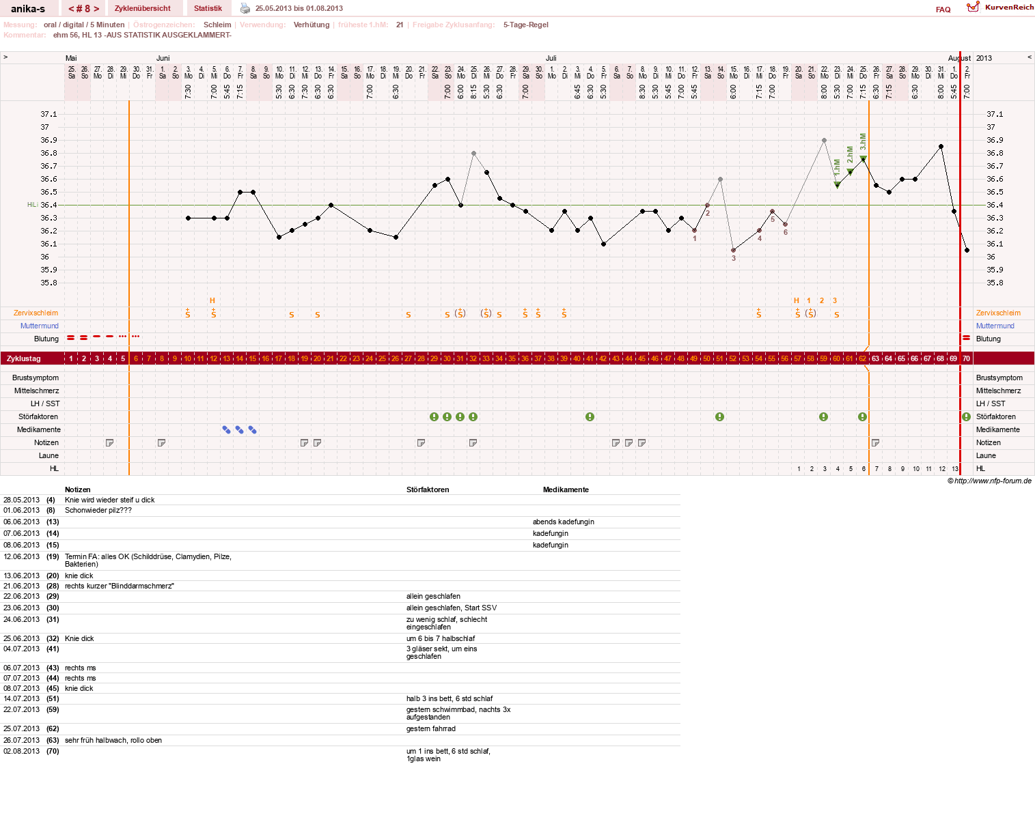This screenshot has height=837, width=1035.
Task: Click the Störfaktoren warning icon on day 51
Action: coord(719,416)
